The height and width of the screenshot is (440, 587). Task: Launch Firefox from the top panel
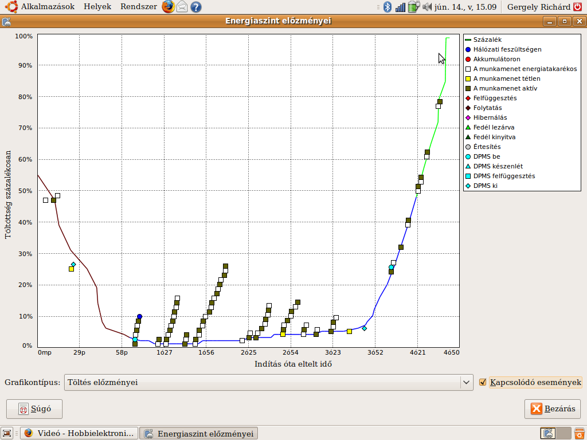pyautogui.click(x=169, y=7)
